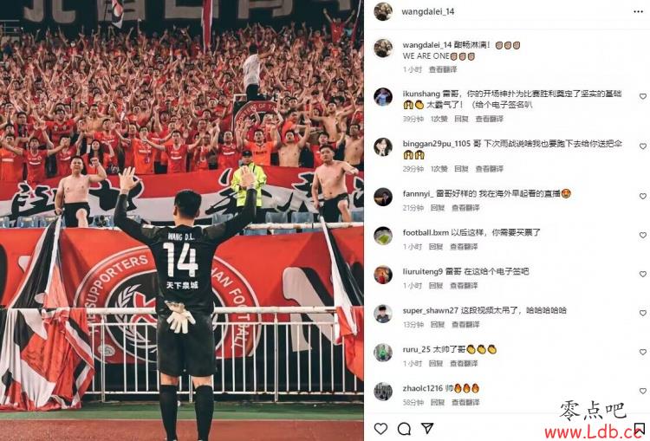Open the three-dot more options menu
The width and height of the screenshot is (650, 441).
[638, 11]
